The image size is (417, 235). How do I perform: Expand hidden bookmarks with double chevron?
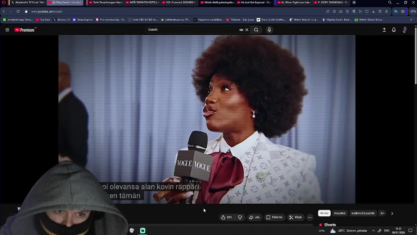coord(411,20)
